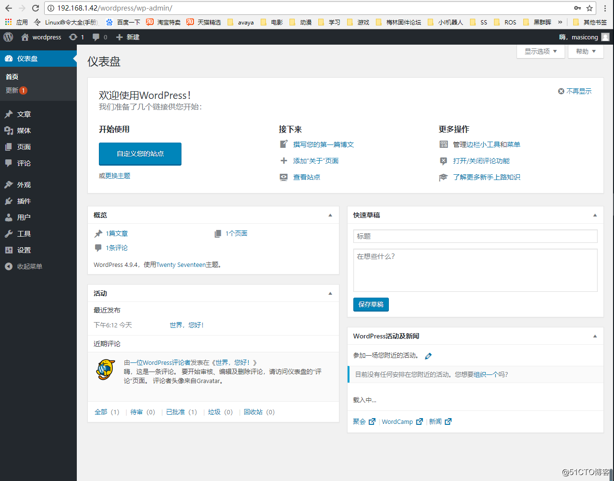Filter comments by 待审 (0)
Viewport: 614px width, 481px height.
[143, 412]
